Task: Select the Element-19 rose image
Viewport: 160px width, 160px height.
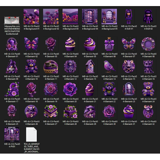Action: (x=51, y=89)
